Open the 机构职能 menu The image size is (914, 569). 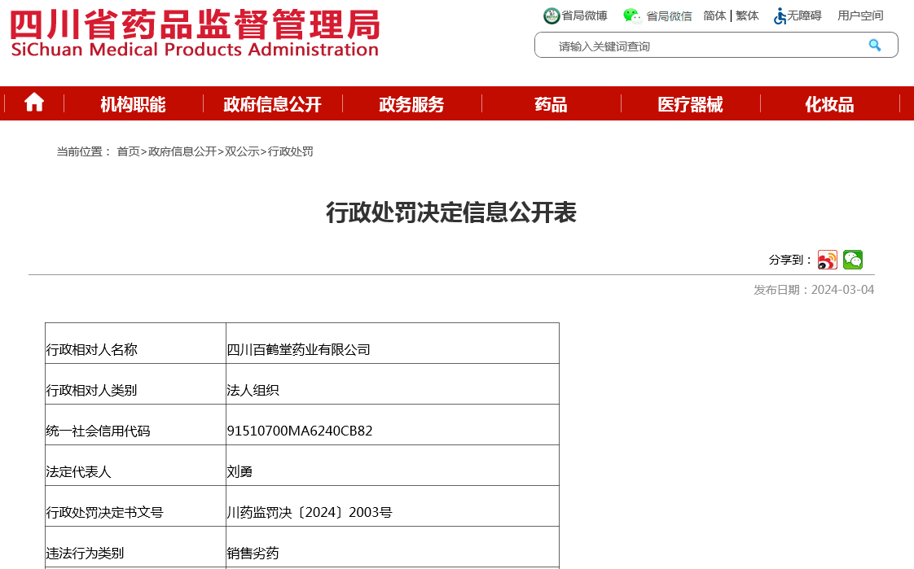133,104
